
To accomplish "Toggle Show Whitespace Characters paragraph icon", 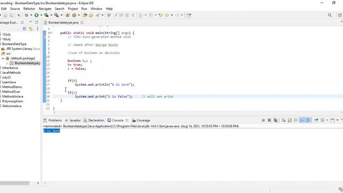I will point(133,15).
